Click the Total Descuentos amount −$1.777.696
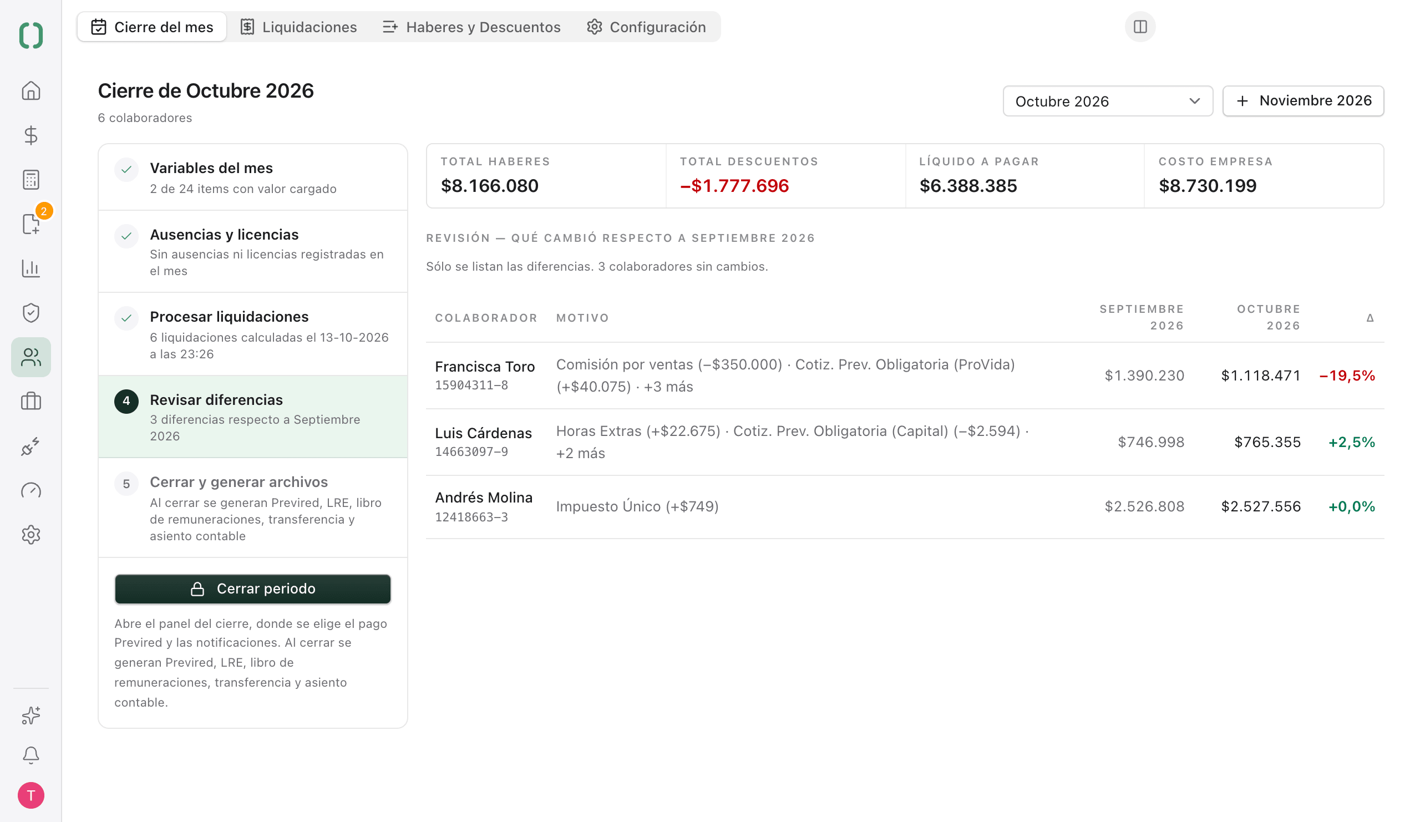Screen dimensions: 1420x822 pos(734,186)
